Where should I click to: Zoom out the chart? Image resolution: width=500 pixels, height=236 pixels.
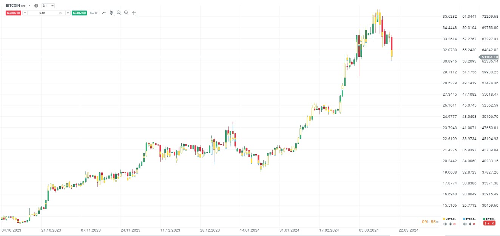pyautogui.click(x=119, y=13)
